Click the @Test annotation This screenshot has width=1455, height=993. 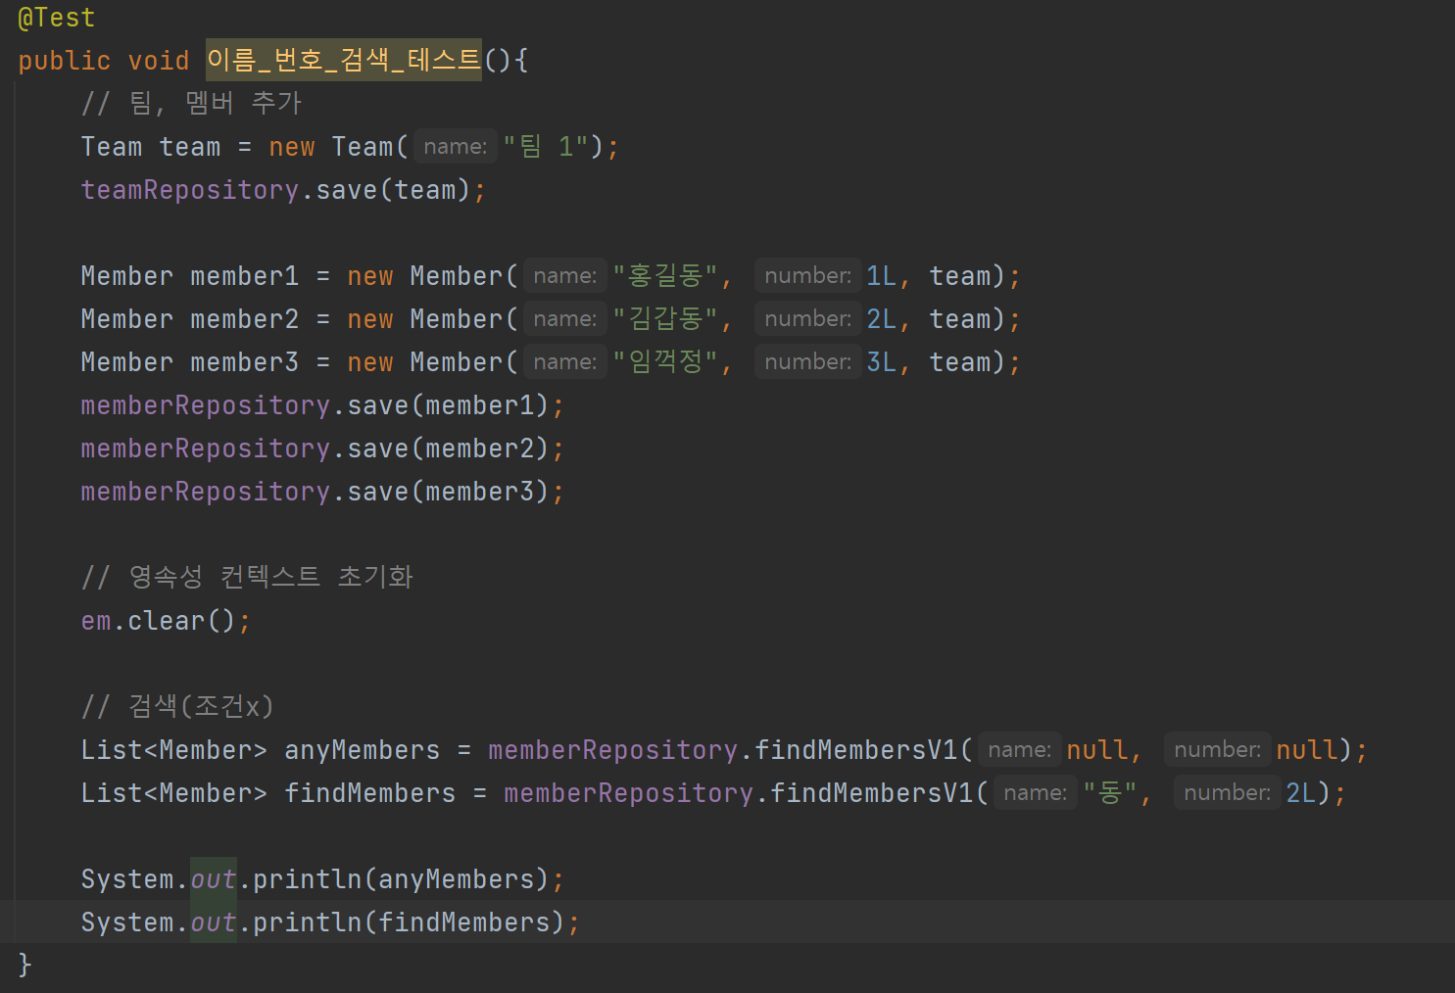click(57, 18)
